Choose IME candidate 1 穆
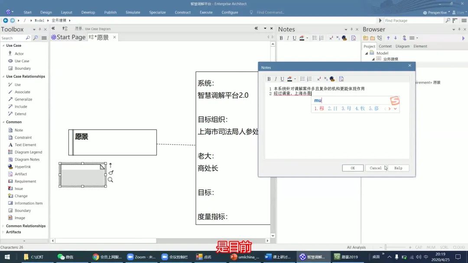The height and width of the screenshot is (263, 468). tap(319, 109)
